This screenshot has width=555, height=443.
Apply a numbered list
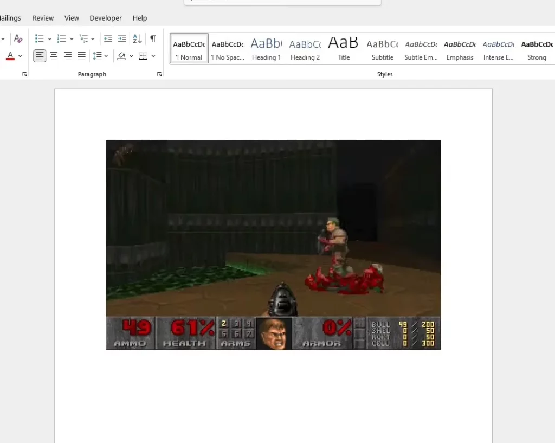[62, 38]
